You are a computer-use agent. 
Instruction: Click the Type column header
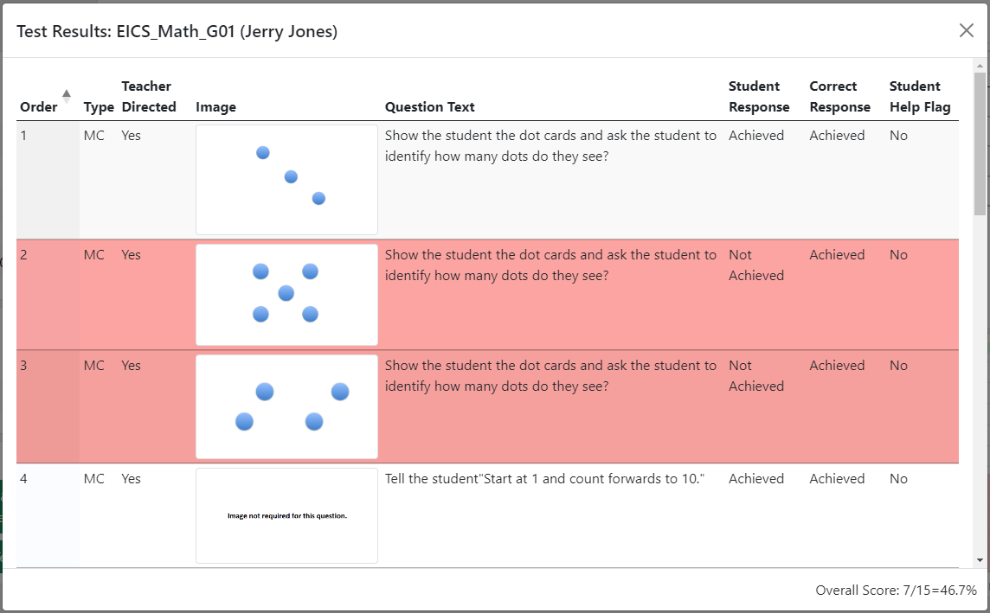(x=99, y=107)
